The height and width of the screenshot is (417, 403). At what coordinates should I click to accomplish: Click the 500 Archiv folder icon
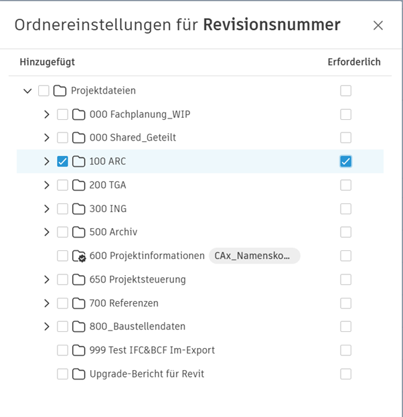79,232
